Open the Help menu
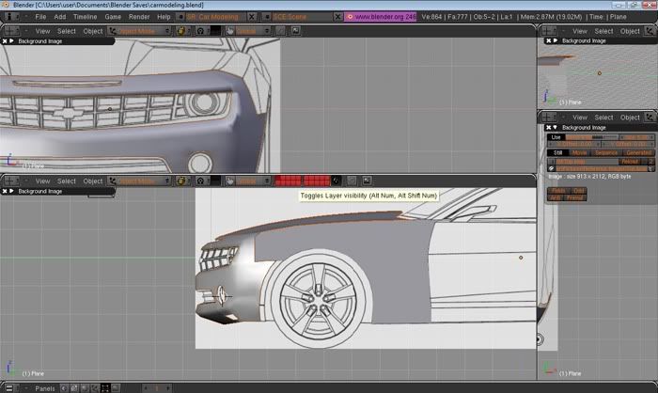This screenshot has height=393, width=658. tap(164, 17)
